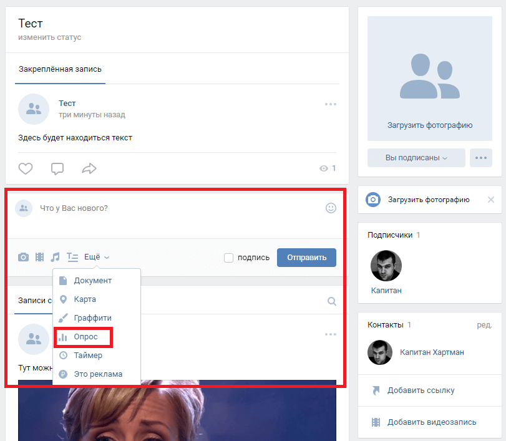Viewport: 506px width, 441px height.
Task: Click the music note attachment icon
Action: [56, 257]
